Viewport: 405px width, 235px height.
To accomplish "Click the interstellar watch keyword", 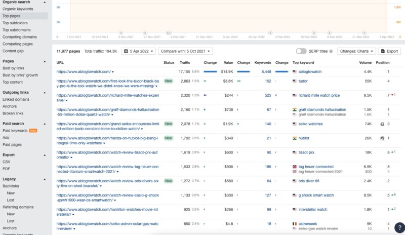I will point(313,210).
